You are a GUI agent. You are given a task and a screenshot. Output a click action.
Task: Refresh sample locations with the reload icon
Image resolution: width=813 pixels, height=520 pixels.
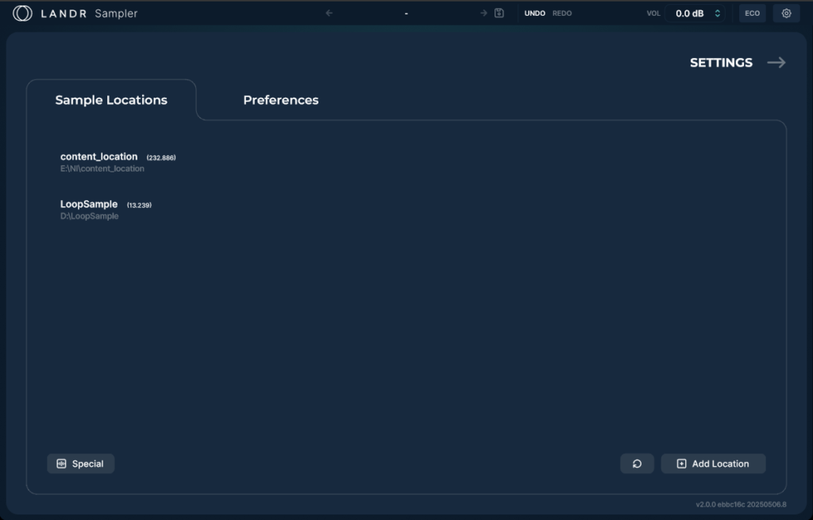tap(638, 464)
